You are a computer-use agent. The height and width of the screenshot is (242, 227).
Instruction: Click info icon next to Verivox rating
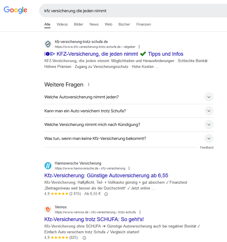coord(84,238)
